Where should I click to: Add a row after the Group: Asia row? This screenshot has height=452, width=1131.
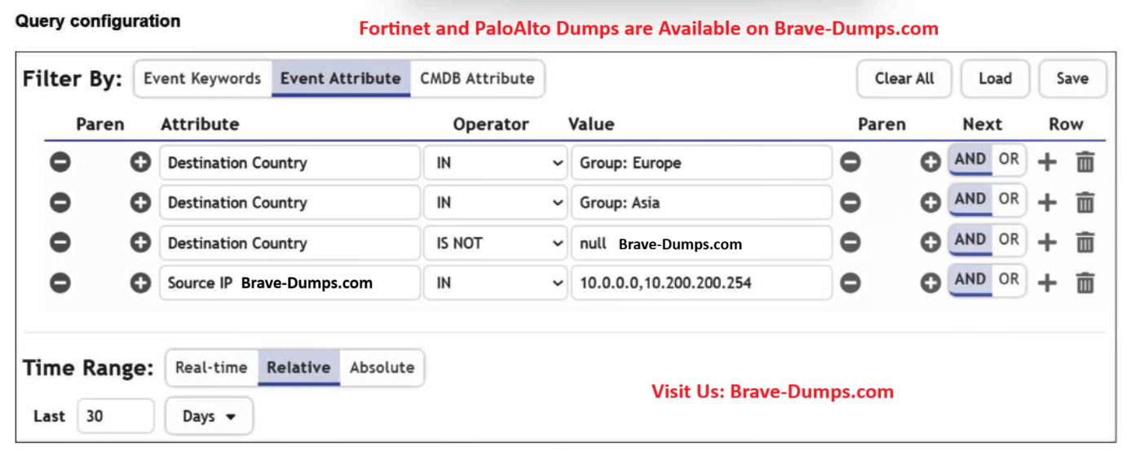1047,203
